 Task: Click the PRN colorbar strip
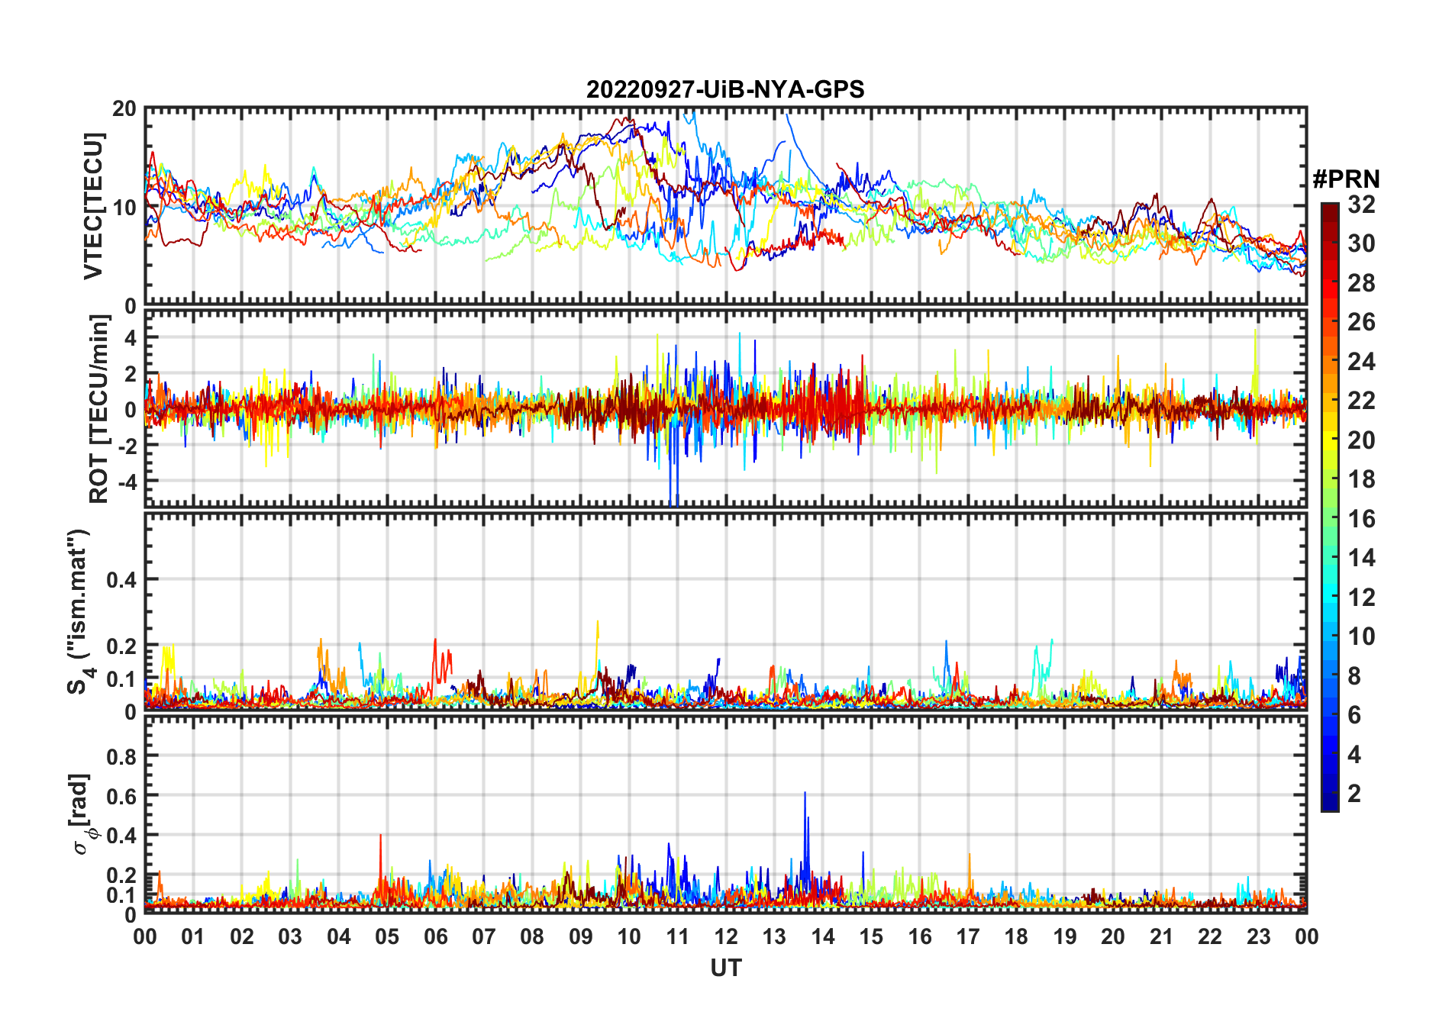click(1330, 507)
